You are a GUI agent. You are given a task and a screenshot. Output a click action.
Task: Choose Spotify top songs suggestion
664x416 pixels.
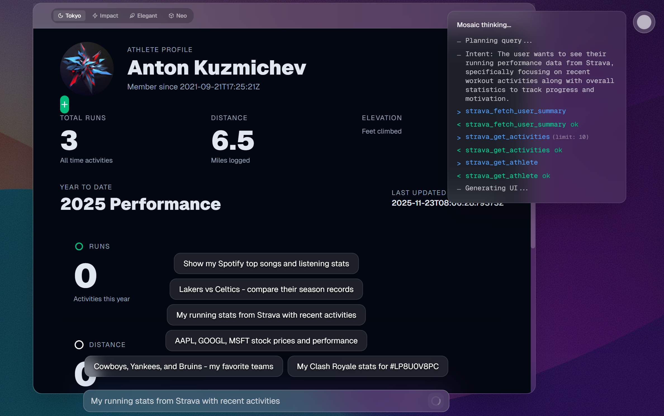(266, 263)
